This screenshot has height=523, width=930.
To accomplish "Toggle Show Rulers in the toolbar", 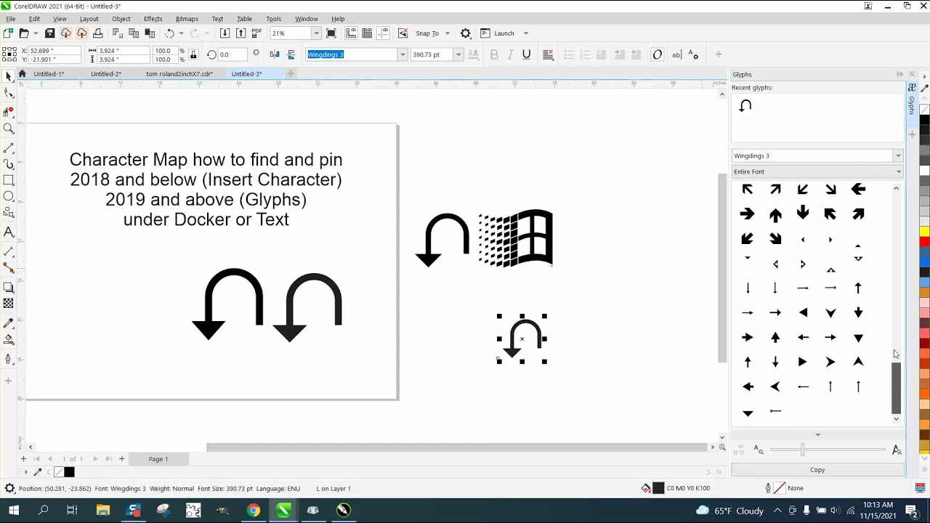I will point(351,33).
